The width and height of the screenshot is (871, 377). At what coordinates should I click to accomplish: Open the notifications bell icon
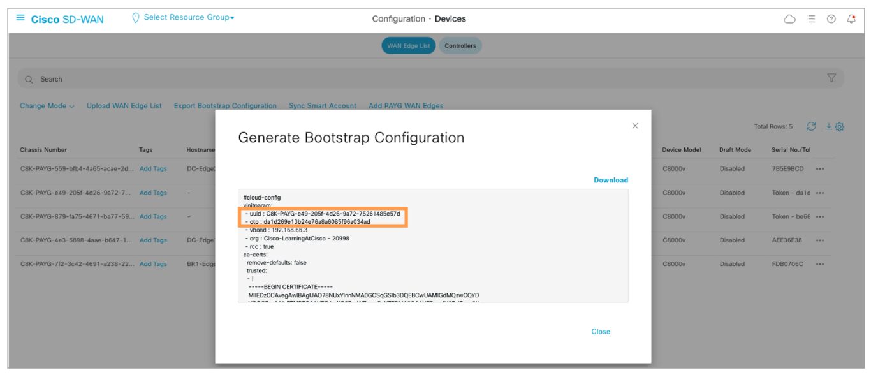(x=851, y=19)
